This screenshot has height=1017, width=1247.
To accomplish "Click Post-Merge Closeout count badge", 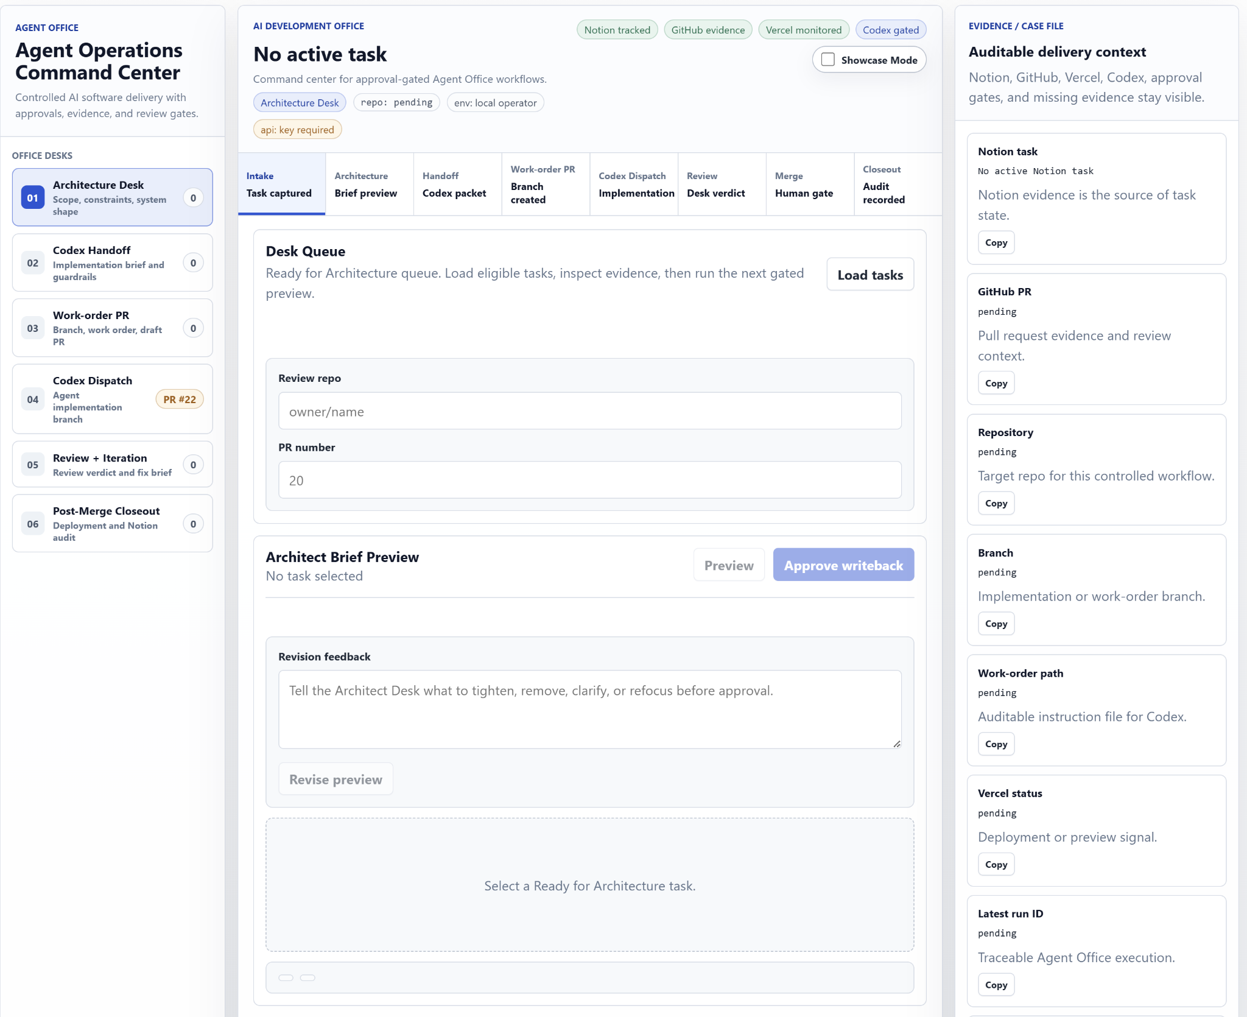I will (x=193, y=523).
